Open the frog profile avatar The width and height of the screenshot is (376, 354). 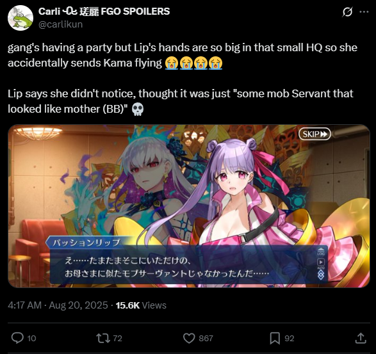tap(20, 18)
